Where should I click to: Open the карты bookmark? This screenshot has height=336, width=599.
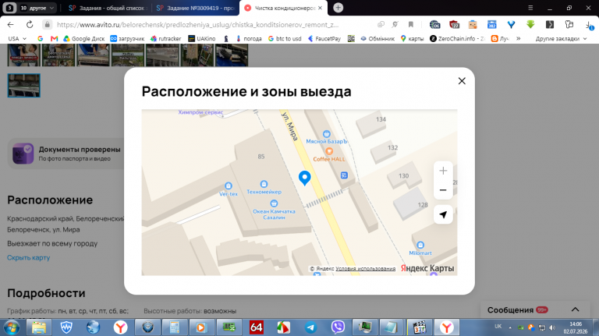(412, 38)
